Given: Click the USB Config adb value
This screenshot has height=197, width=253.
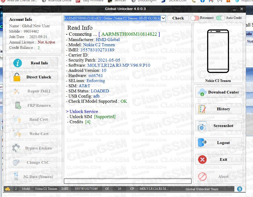Looking at the screenshot, I should pos(96,96).
